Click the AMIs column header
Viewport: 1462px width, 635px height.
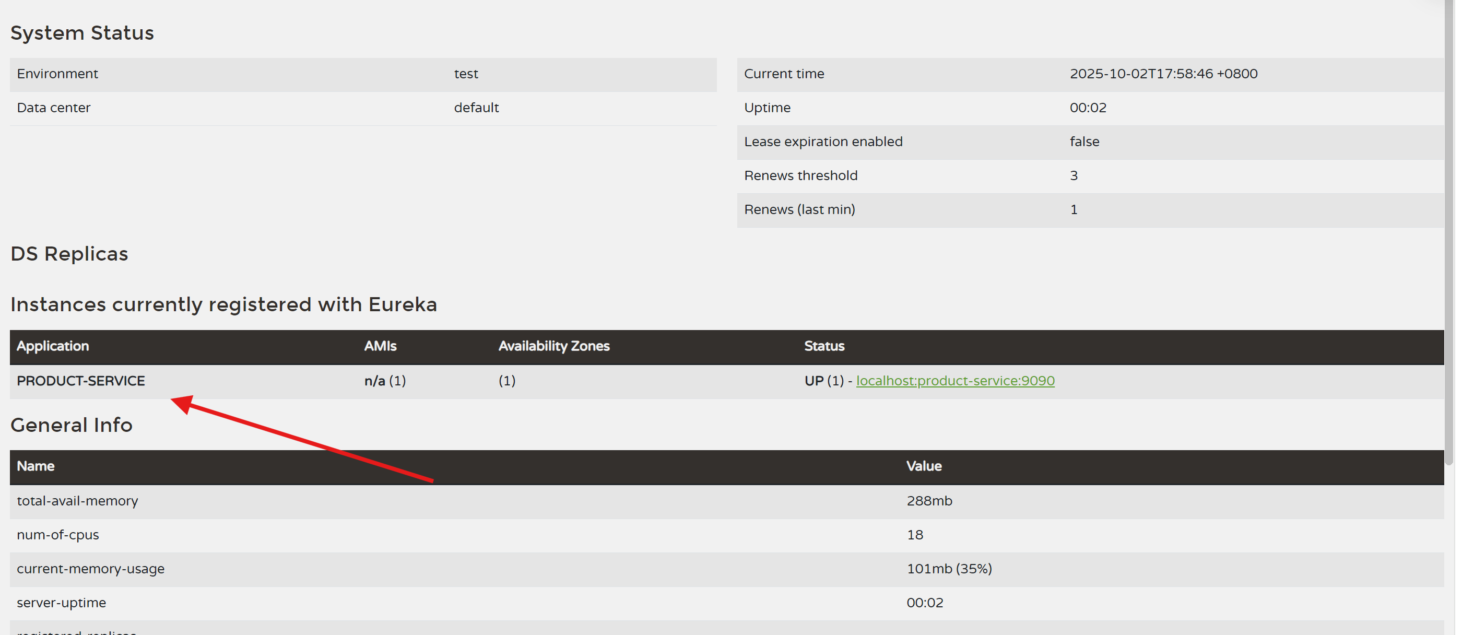click(x=380, y=346)
